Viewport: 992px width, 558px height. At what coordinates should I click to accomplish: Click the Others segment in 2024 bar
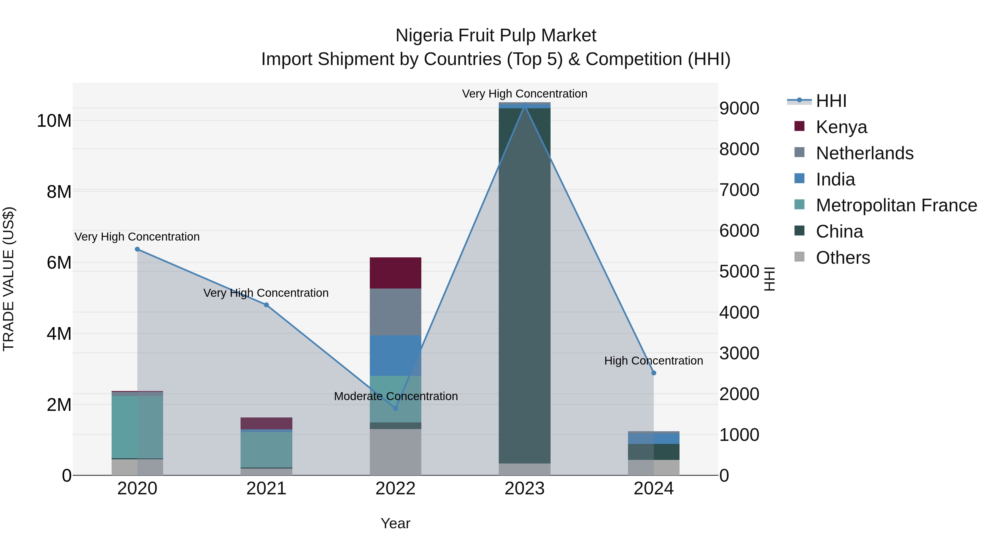pos(654,468)
